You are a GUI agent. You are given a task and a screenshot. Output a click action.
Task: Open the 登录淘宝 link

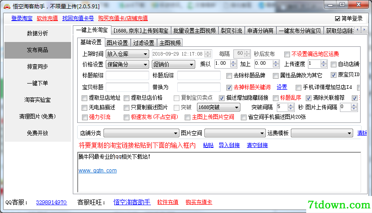(x=22, y=18)
